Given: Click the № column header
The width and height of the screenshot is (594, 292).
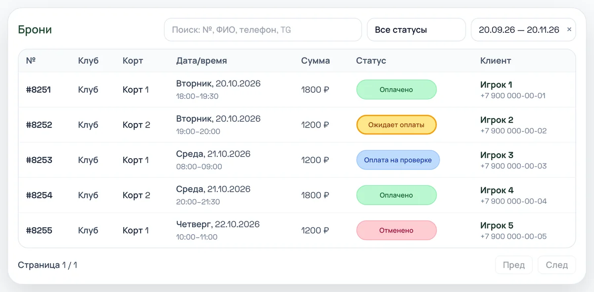Looking at the screenshot, I should pos(31,61).
